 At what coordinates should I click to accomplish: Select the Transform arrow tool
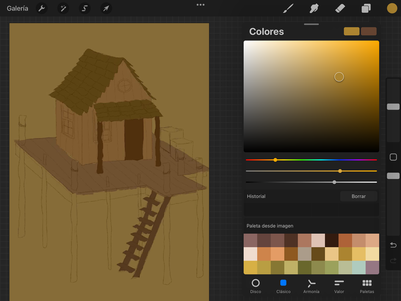point(106,8)
